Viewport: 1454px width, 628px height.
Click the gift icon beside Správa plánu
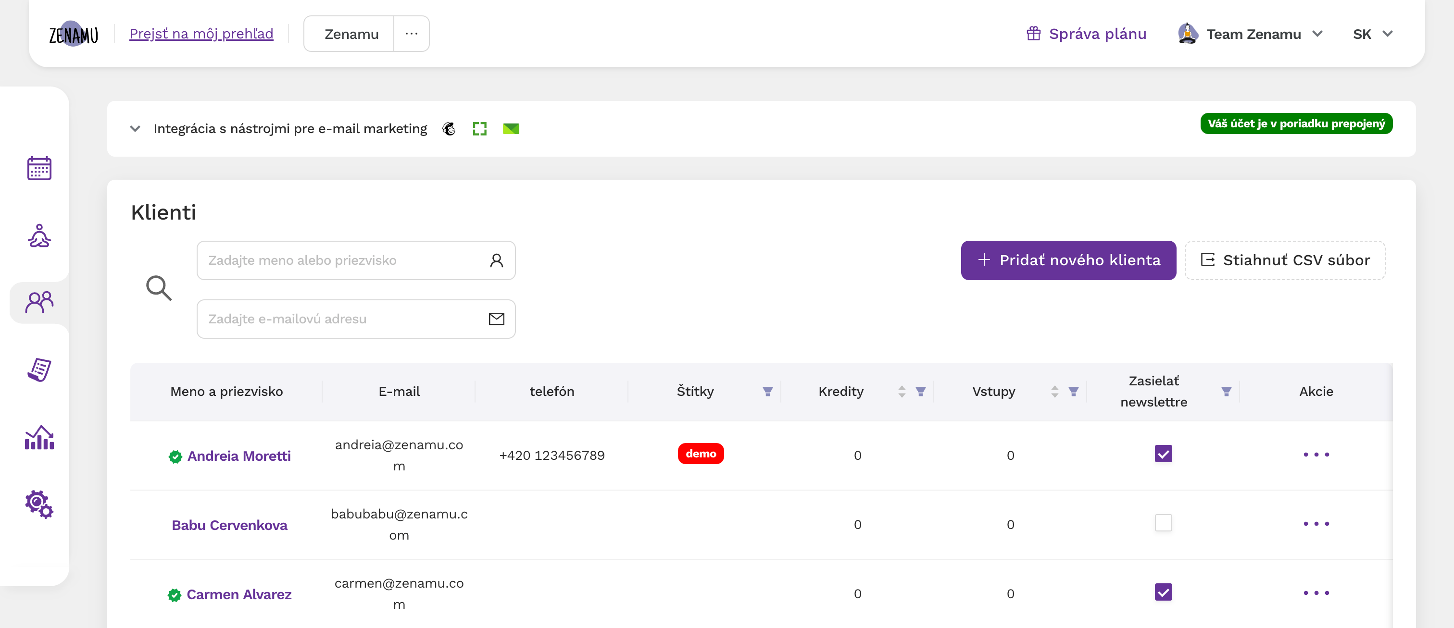tap(1033, 34)
